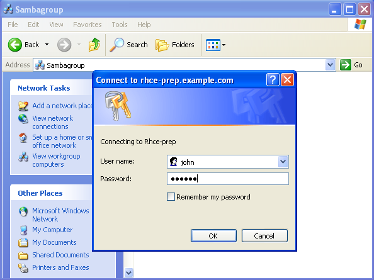Screen dimensions: 374x280
Task: Click the scroll down arrow
Action: pos(129,272)
